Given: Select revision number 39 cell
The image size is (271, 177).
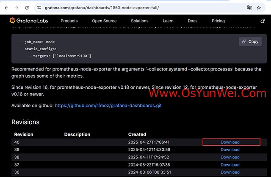Looking at the screenshot, I should point(17,150).
